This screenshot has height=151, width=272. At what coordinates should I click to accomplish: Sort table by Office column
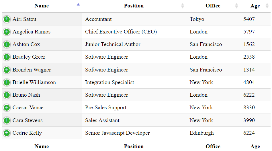point(213,6)
